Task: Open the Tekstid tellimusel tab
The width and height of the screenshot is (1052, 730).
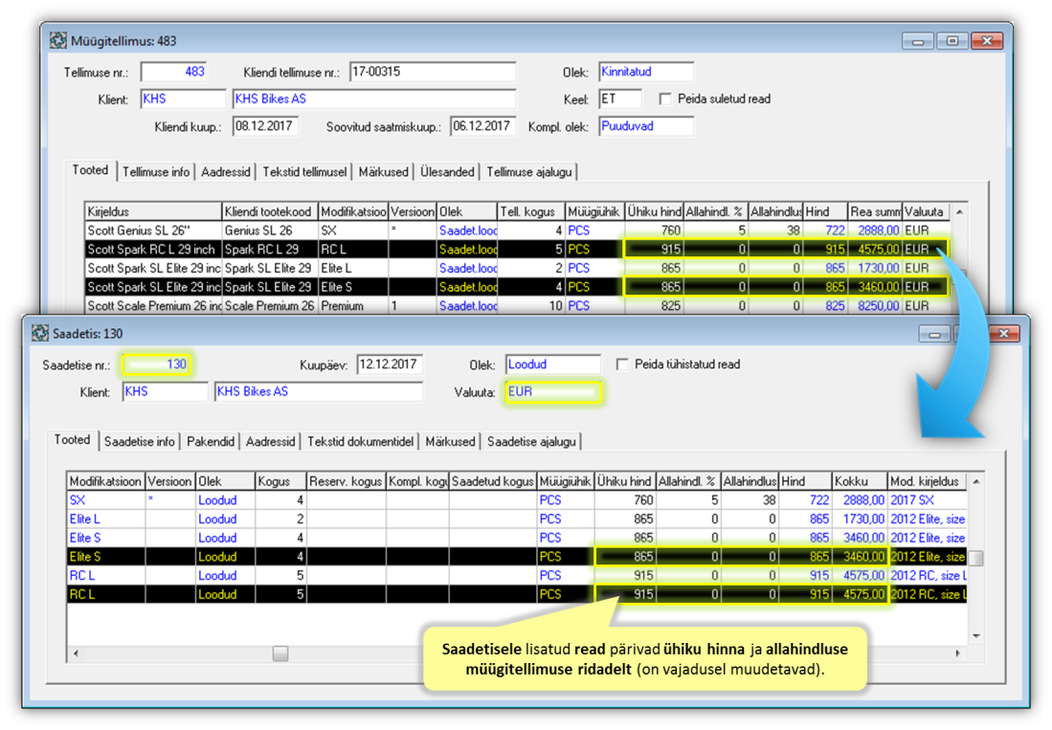Action: 304,172
